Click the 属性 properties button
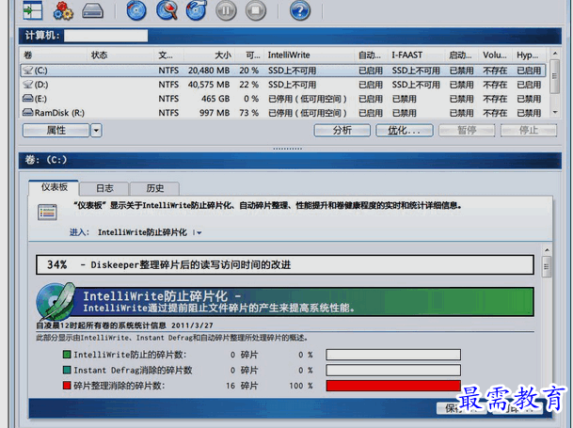Screen dimensions: 573x428 [x=56, y=130]
